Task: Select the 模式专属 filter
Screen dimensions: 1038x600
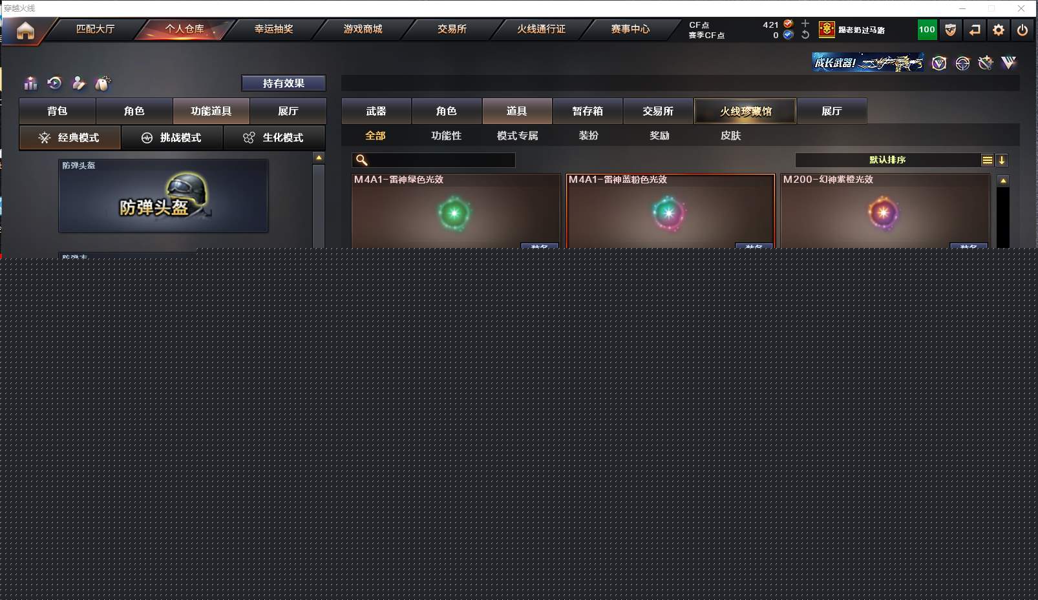Action: [518, 136]
